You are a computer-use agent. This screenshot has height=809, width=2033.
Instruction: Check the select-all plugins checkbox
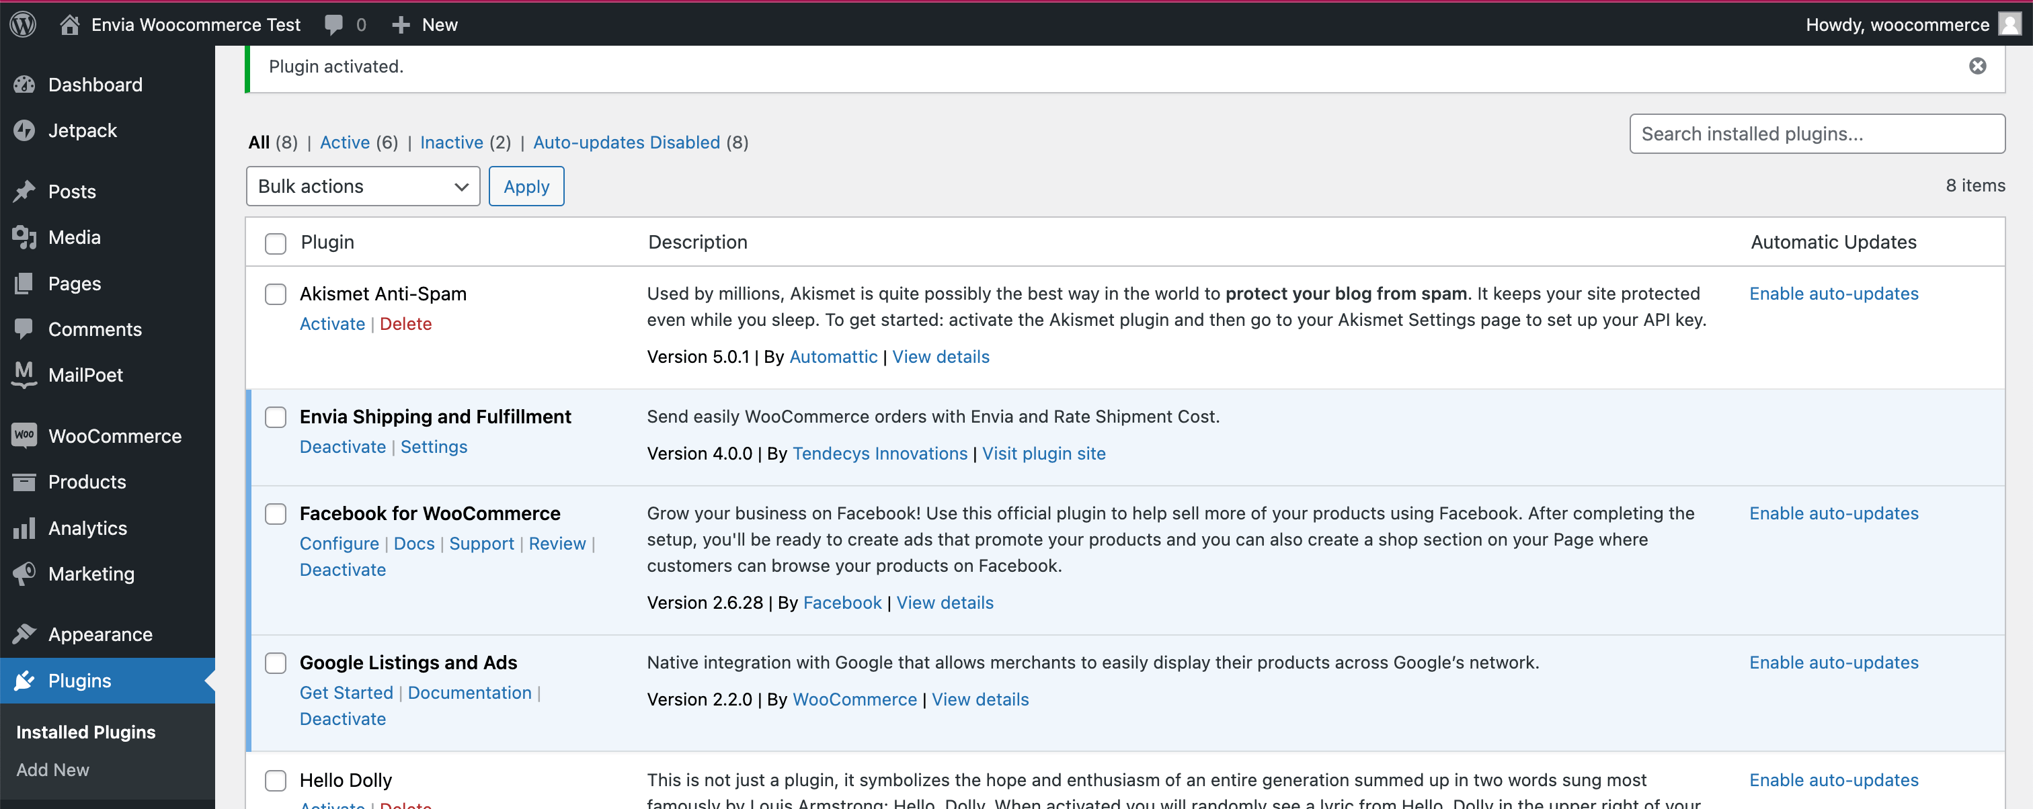point(276,243)
